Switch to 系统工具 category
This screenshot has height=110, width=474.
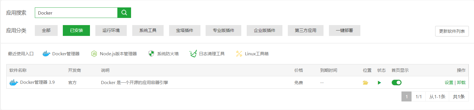148,30
